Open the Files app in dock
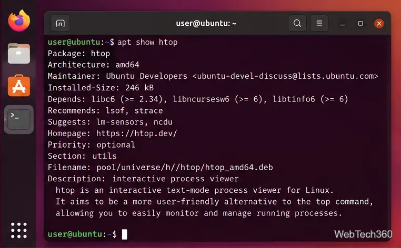Image resolution: width=401 pixels, height=248 pixels. tap(19, 54)
